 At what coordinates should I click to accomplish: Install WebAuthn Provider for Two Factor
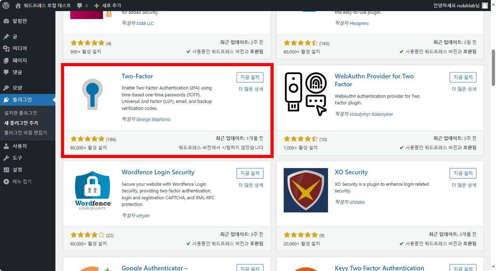(x=463, y=77)
